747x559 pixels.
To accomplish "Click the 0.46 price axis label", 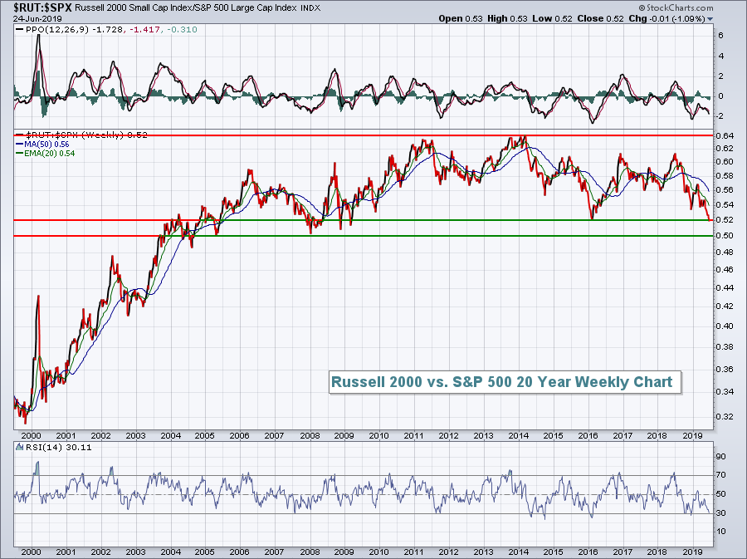I will coord(726,269).
